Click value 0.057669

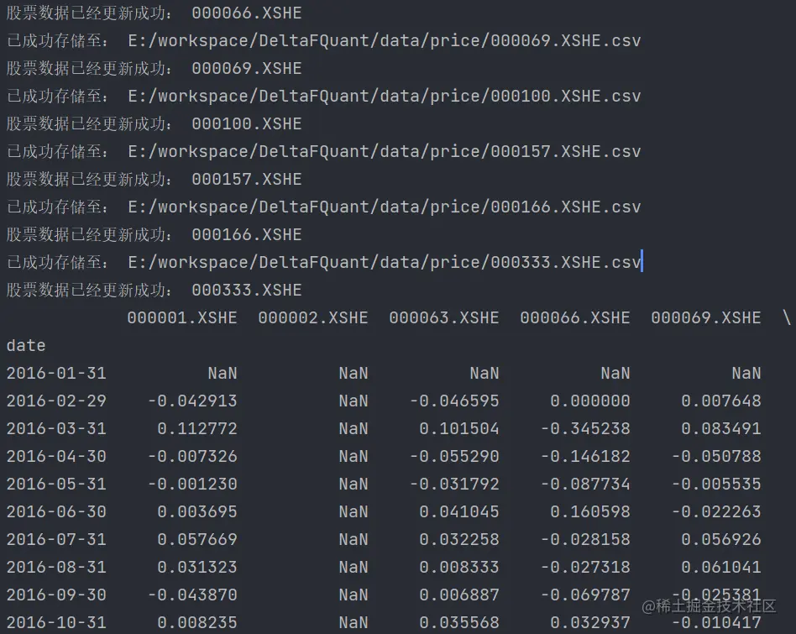(x=197, y=539)
